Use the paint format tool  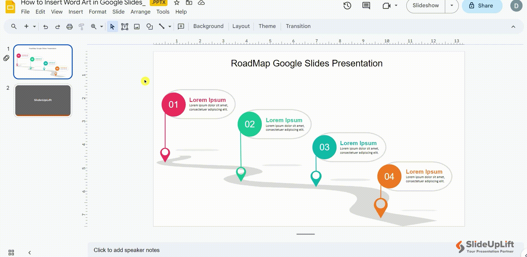(81, 27)
